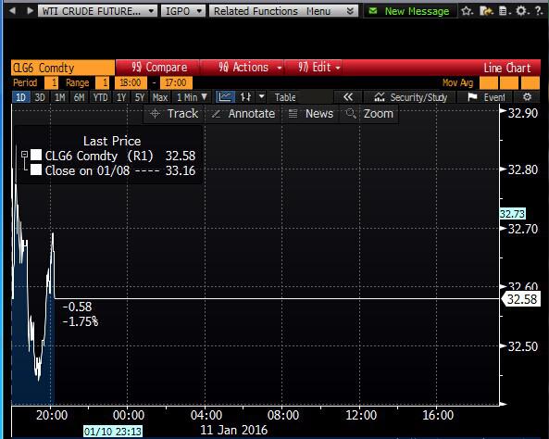Switch to YTD time range
This screenshot has width=549, height=439.
click(x=101, y=97)
